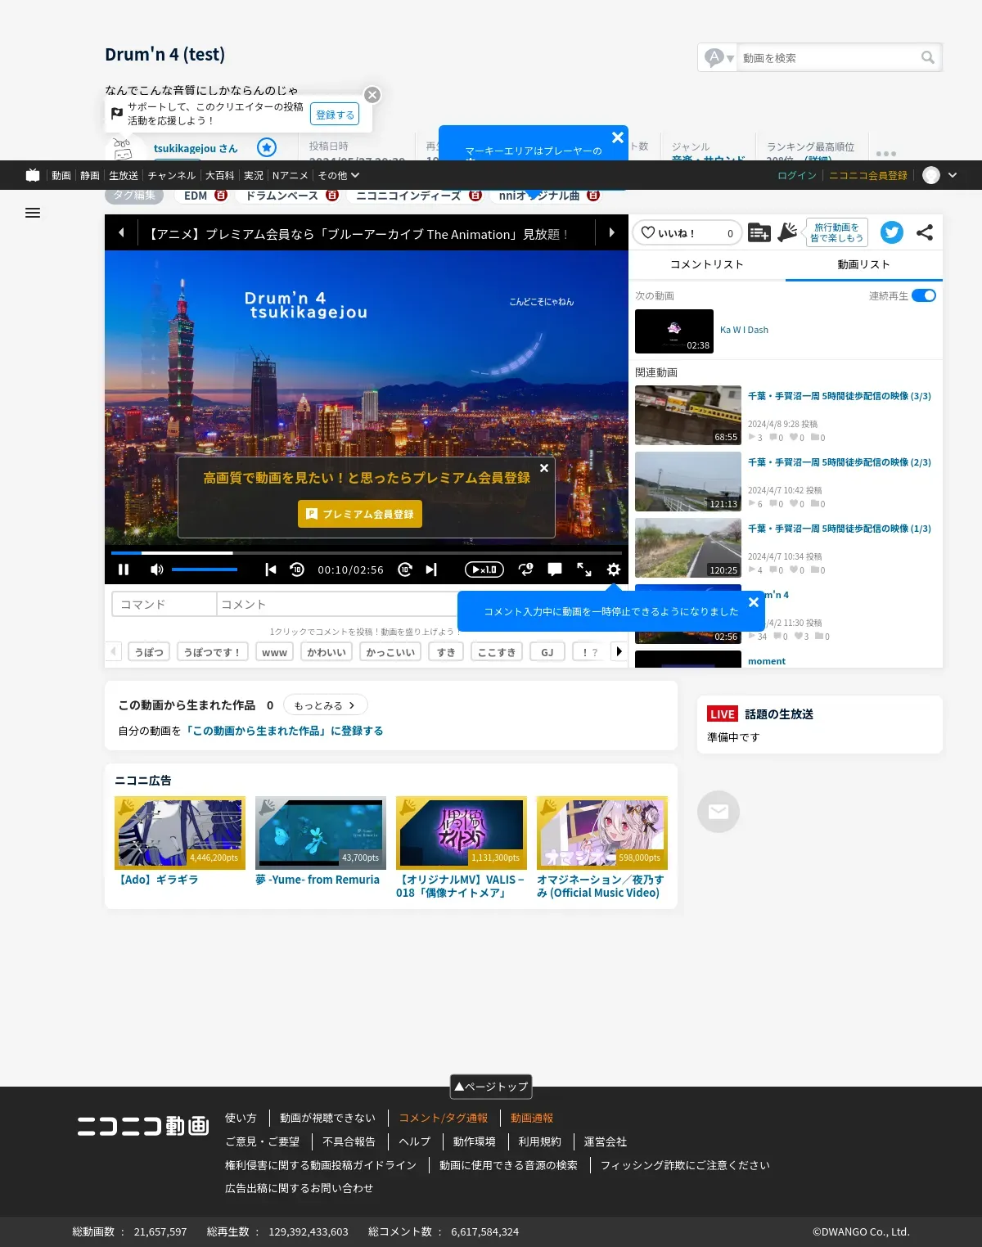Screen dimensions: 982x1247
Task: Expand the user avatar dropdown chevron
Action: pyautogui.click(x=953, y=175)
